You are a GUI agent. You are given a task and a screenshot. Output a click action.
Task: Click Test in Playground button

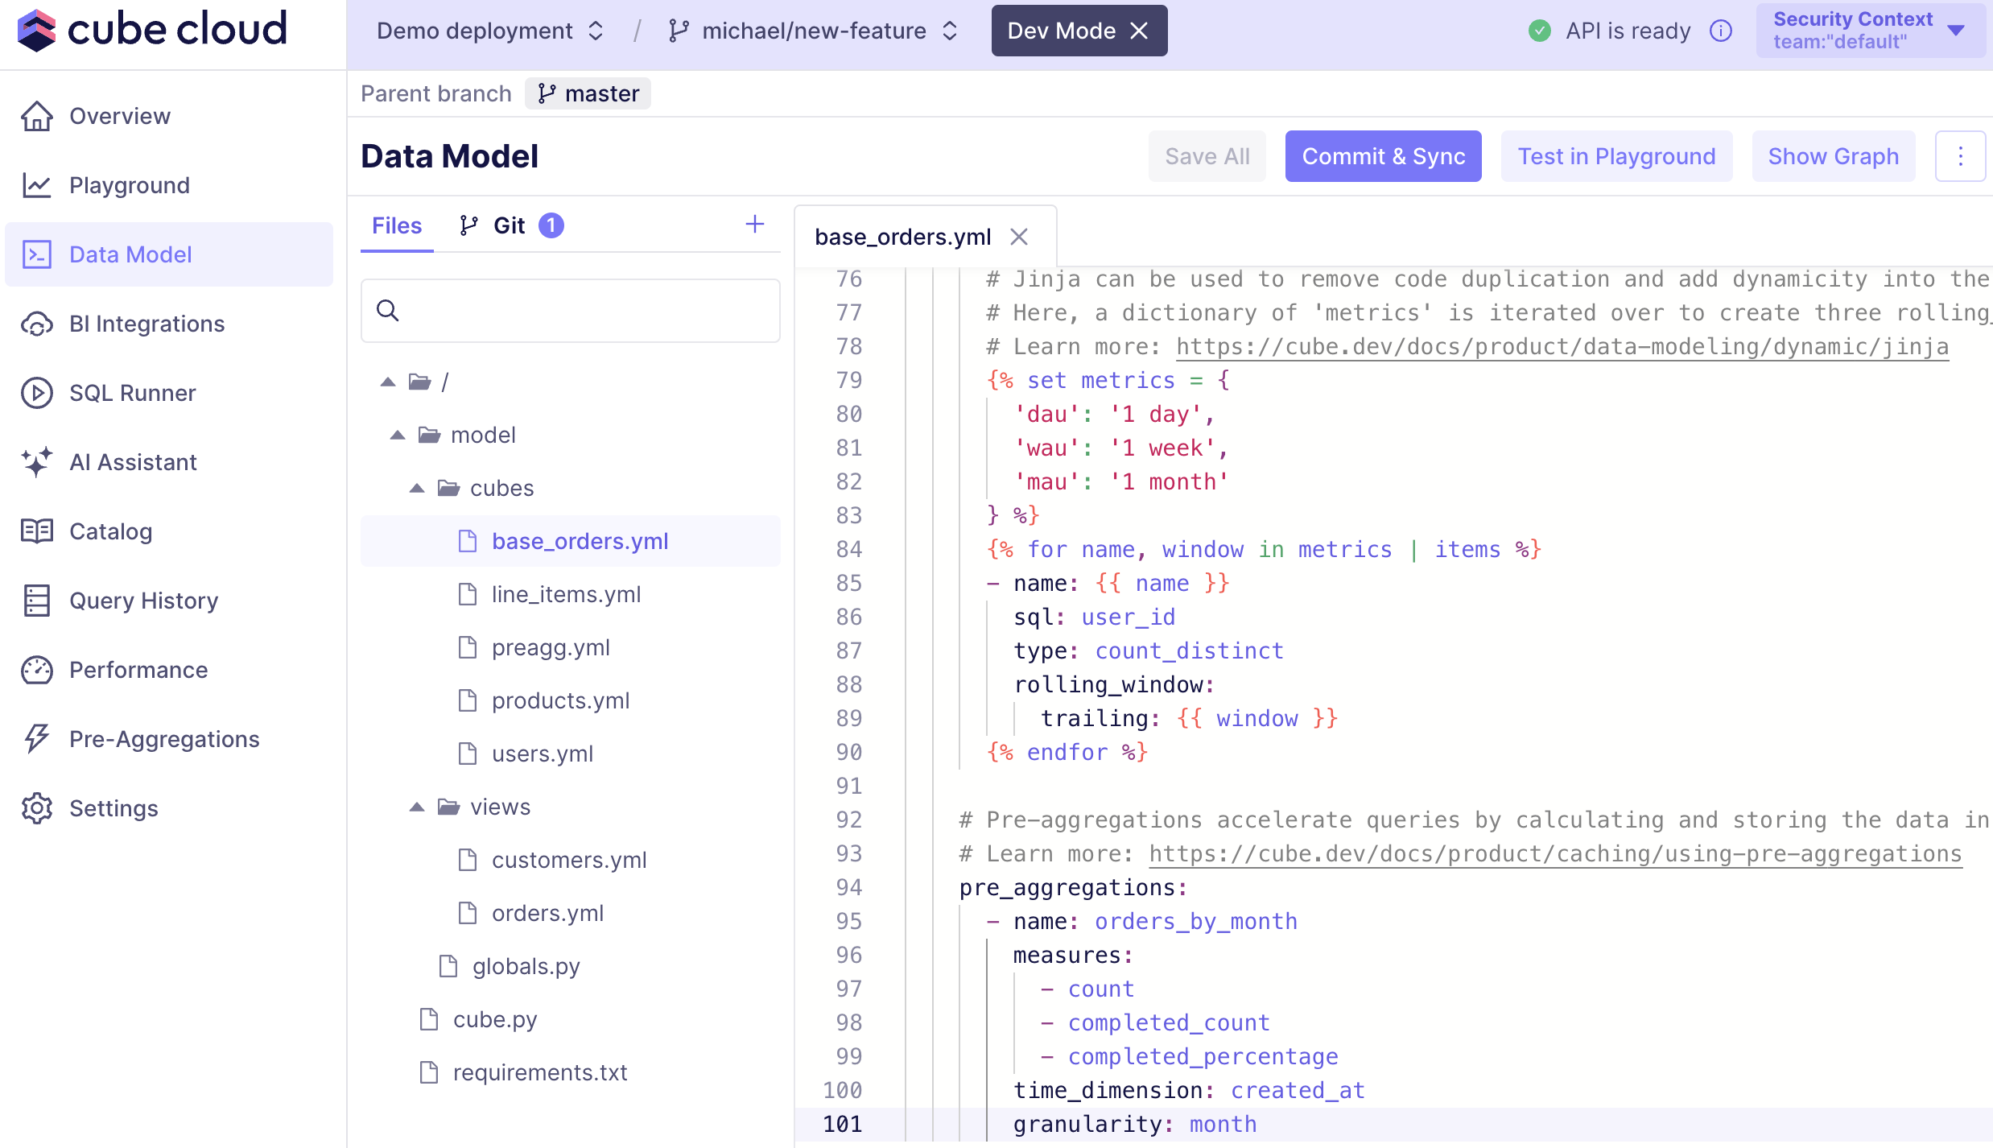pyautogui.click(x=1616, y=156)
